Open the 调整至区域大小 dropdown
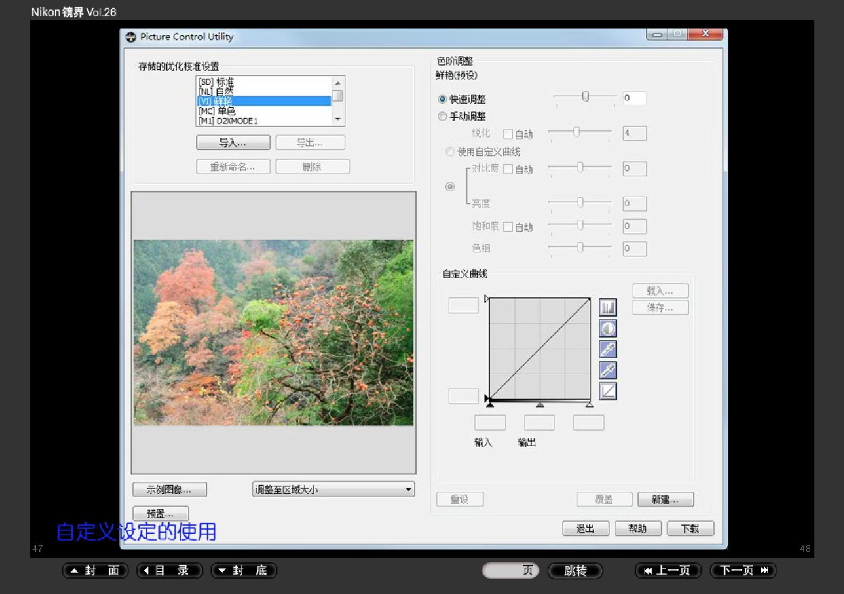The image size is (844, 594). [333, 489]
